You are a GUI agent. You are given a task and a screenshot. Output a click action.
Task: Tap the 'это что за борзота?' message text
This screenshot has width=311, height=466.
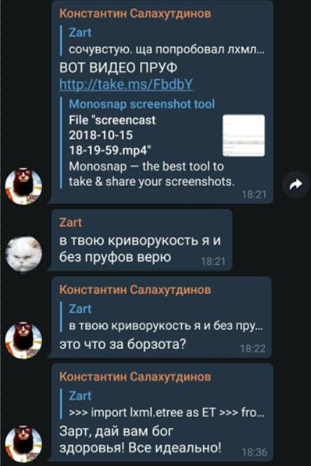(x=123, y=344)
